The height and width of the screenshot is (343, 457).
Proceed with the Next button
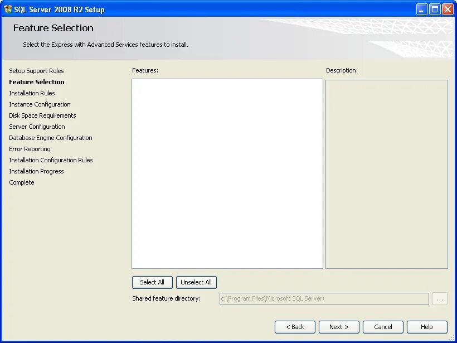pos(339,327)
